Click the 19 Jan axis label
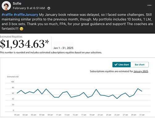 tap(92, 115)
